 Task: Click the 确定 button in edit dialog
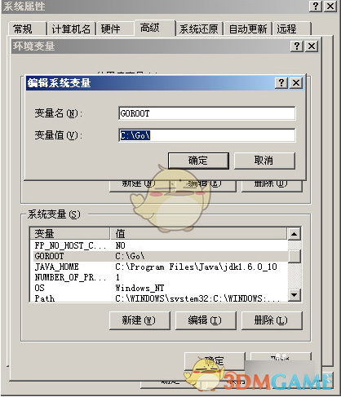click(198, 161)
